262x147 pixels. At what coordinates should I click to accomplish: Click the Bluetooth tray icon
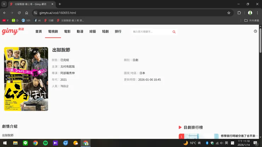pyautogui.click(x=207, y=143)
